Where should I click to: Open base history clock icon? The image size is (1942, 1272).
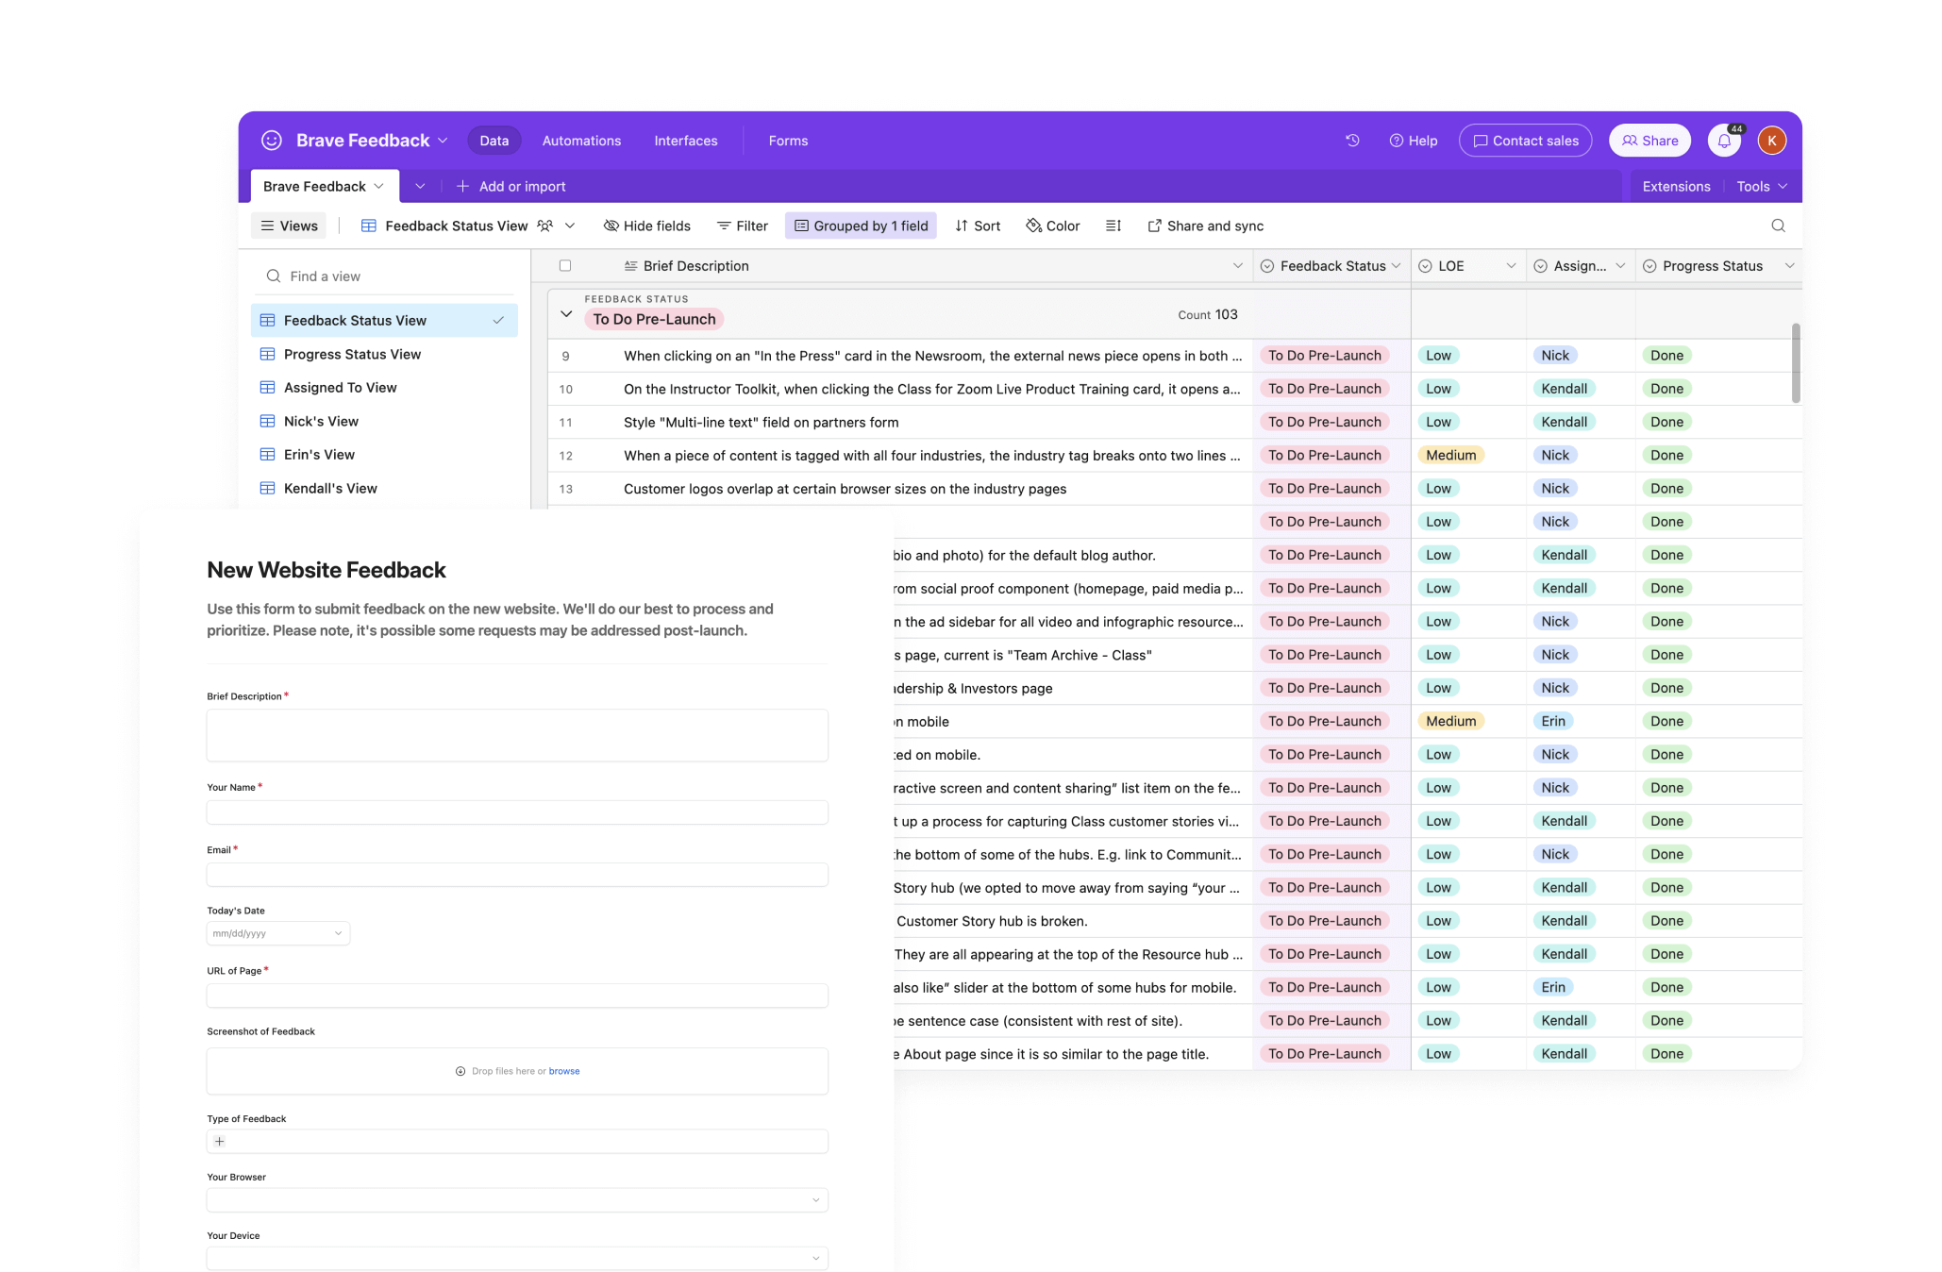click(x=1352, y=141)
